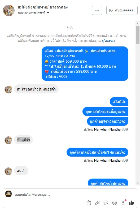Open the customer profile picture in the header
The width and height of the screenshot is (140, 211).
coord(9,11)
